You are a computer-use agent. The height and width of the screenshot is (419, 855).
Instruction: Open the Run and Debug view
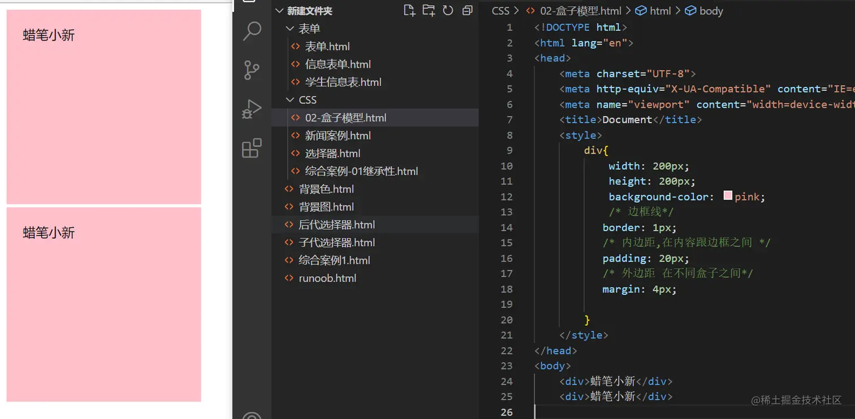coord(252,109)
